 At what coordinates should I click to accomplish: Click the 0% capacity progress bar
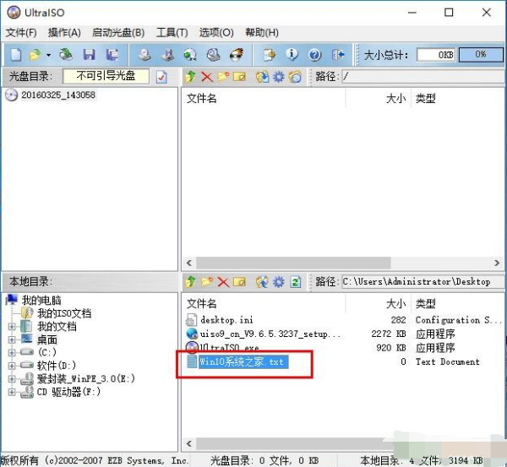point(481,55)
